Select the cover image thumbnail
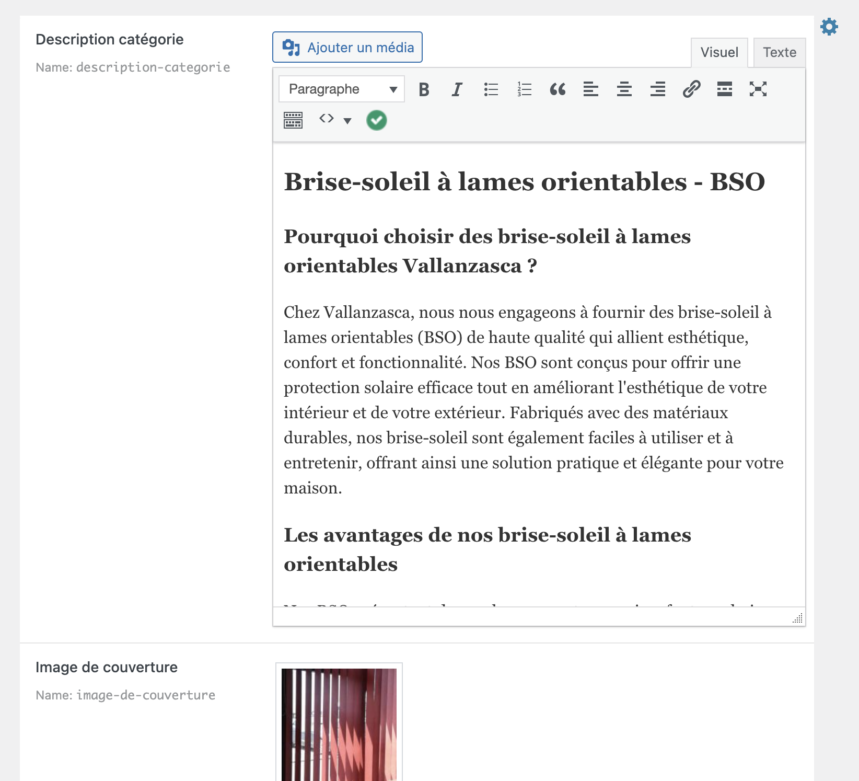 click(339, 724)
